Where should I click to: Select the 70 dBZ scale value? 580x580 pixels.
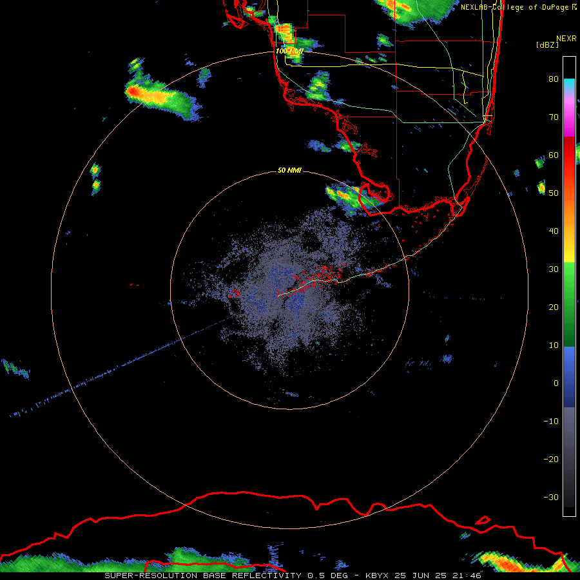click(554, 117)
